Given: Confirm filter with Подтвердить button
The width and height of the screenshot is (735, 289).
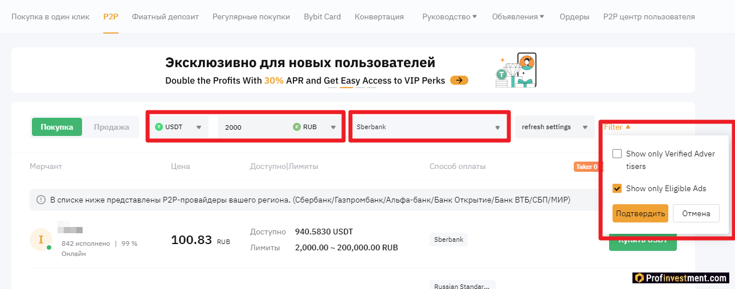Looking at the screenshot, I should pyautogui.click(x=640, y=213).
